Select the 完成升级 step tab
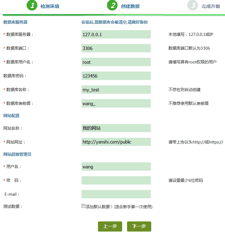225x234 pixels. pyautogui.click(x=211, y=6)
